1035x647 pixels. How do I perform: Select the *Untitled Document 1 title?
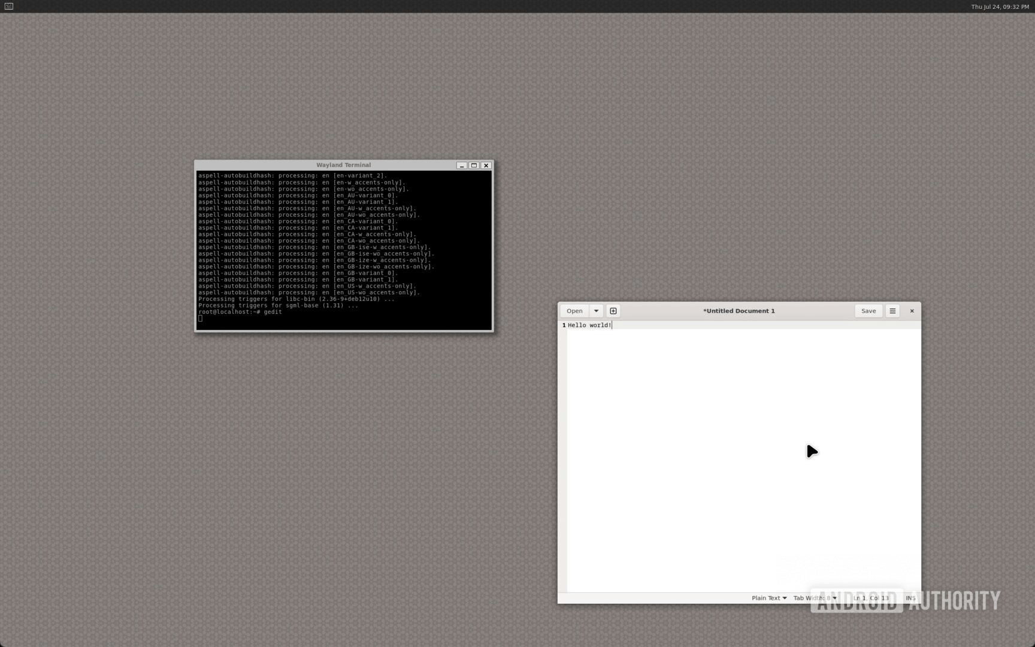point(739,310)
